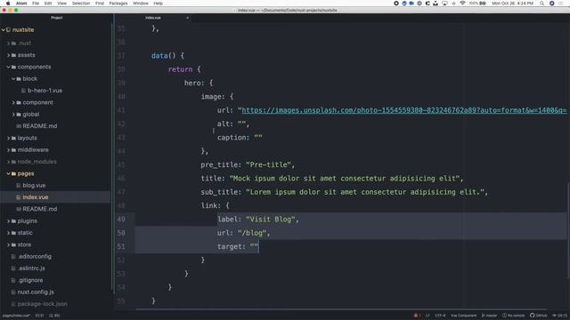The image size is (570, 320).
Task: Click the Wi-Fi icon in menu bar
Action: (462, 4)
